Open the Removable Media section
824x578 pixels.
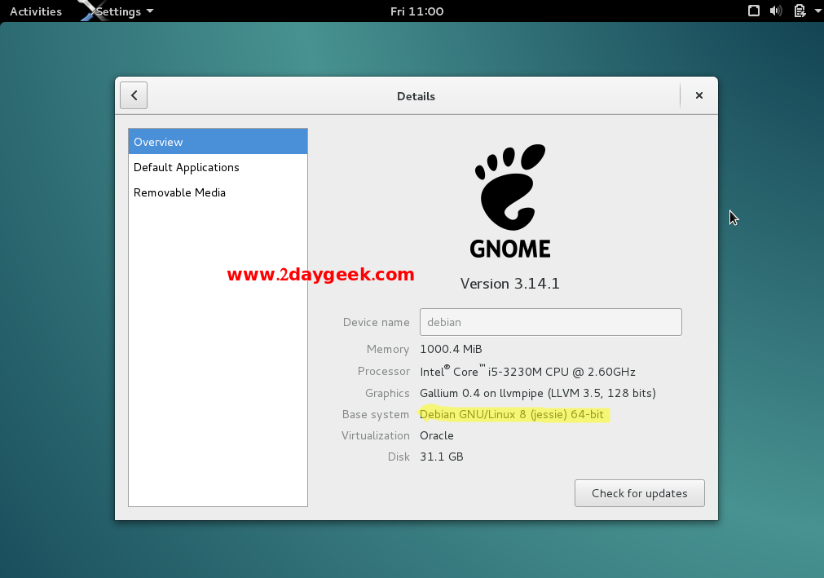pyautogui.click(x=179, y=192)
